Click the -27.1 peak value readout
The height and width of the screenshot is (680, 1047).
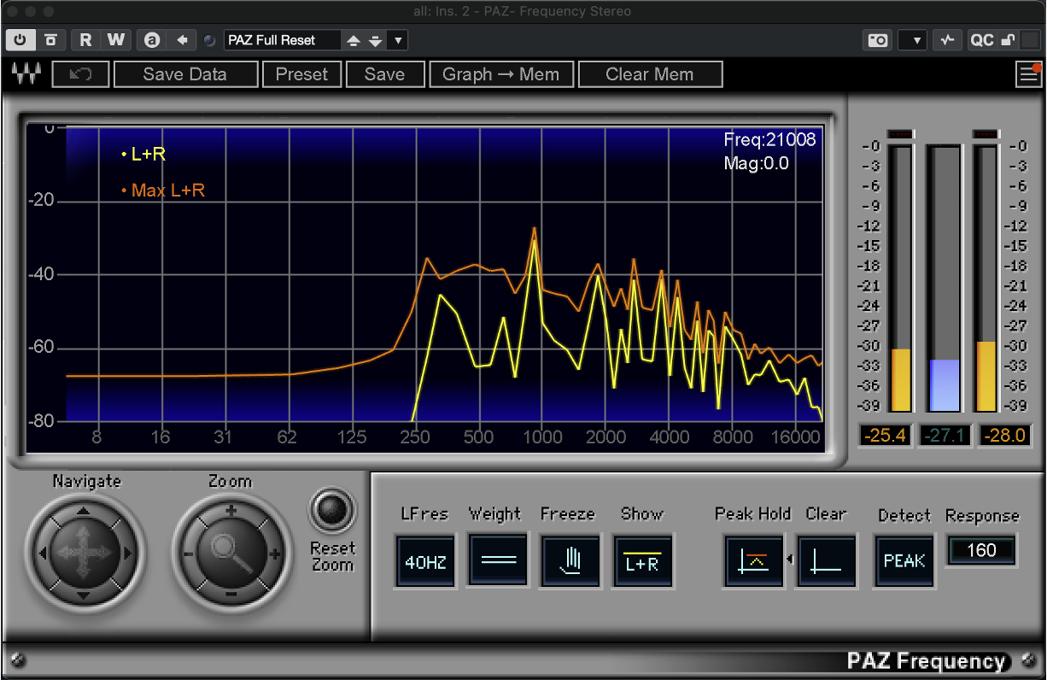tap(944, 436)
